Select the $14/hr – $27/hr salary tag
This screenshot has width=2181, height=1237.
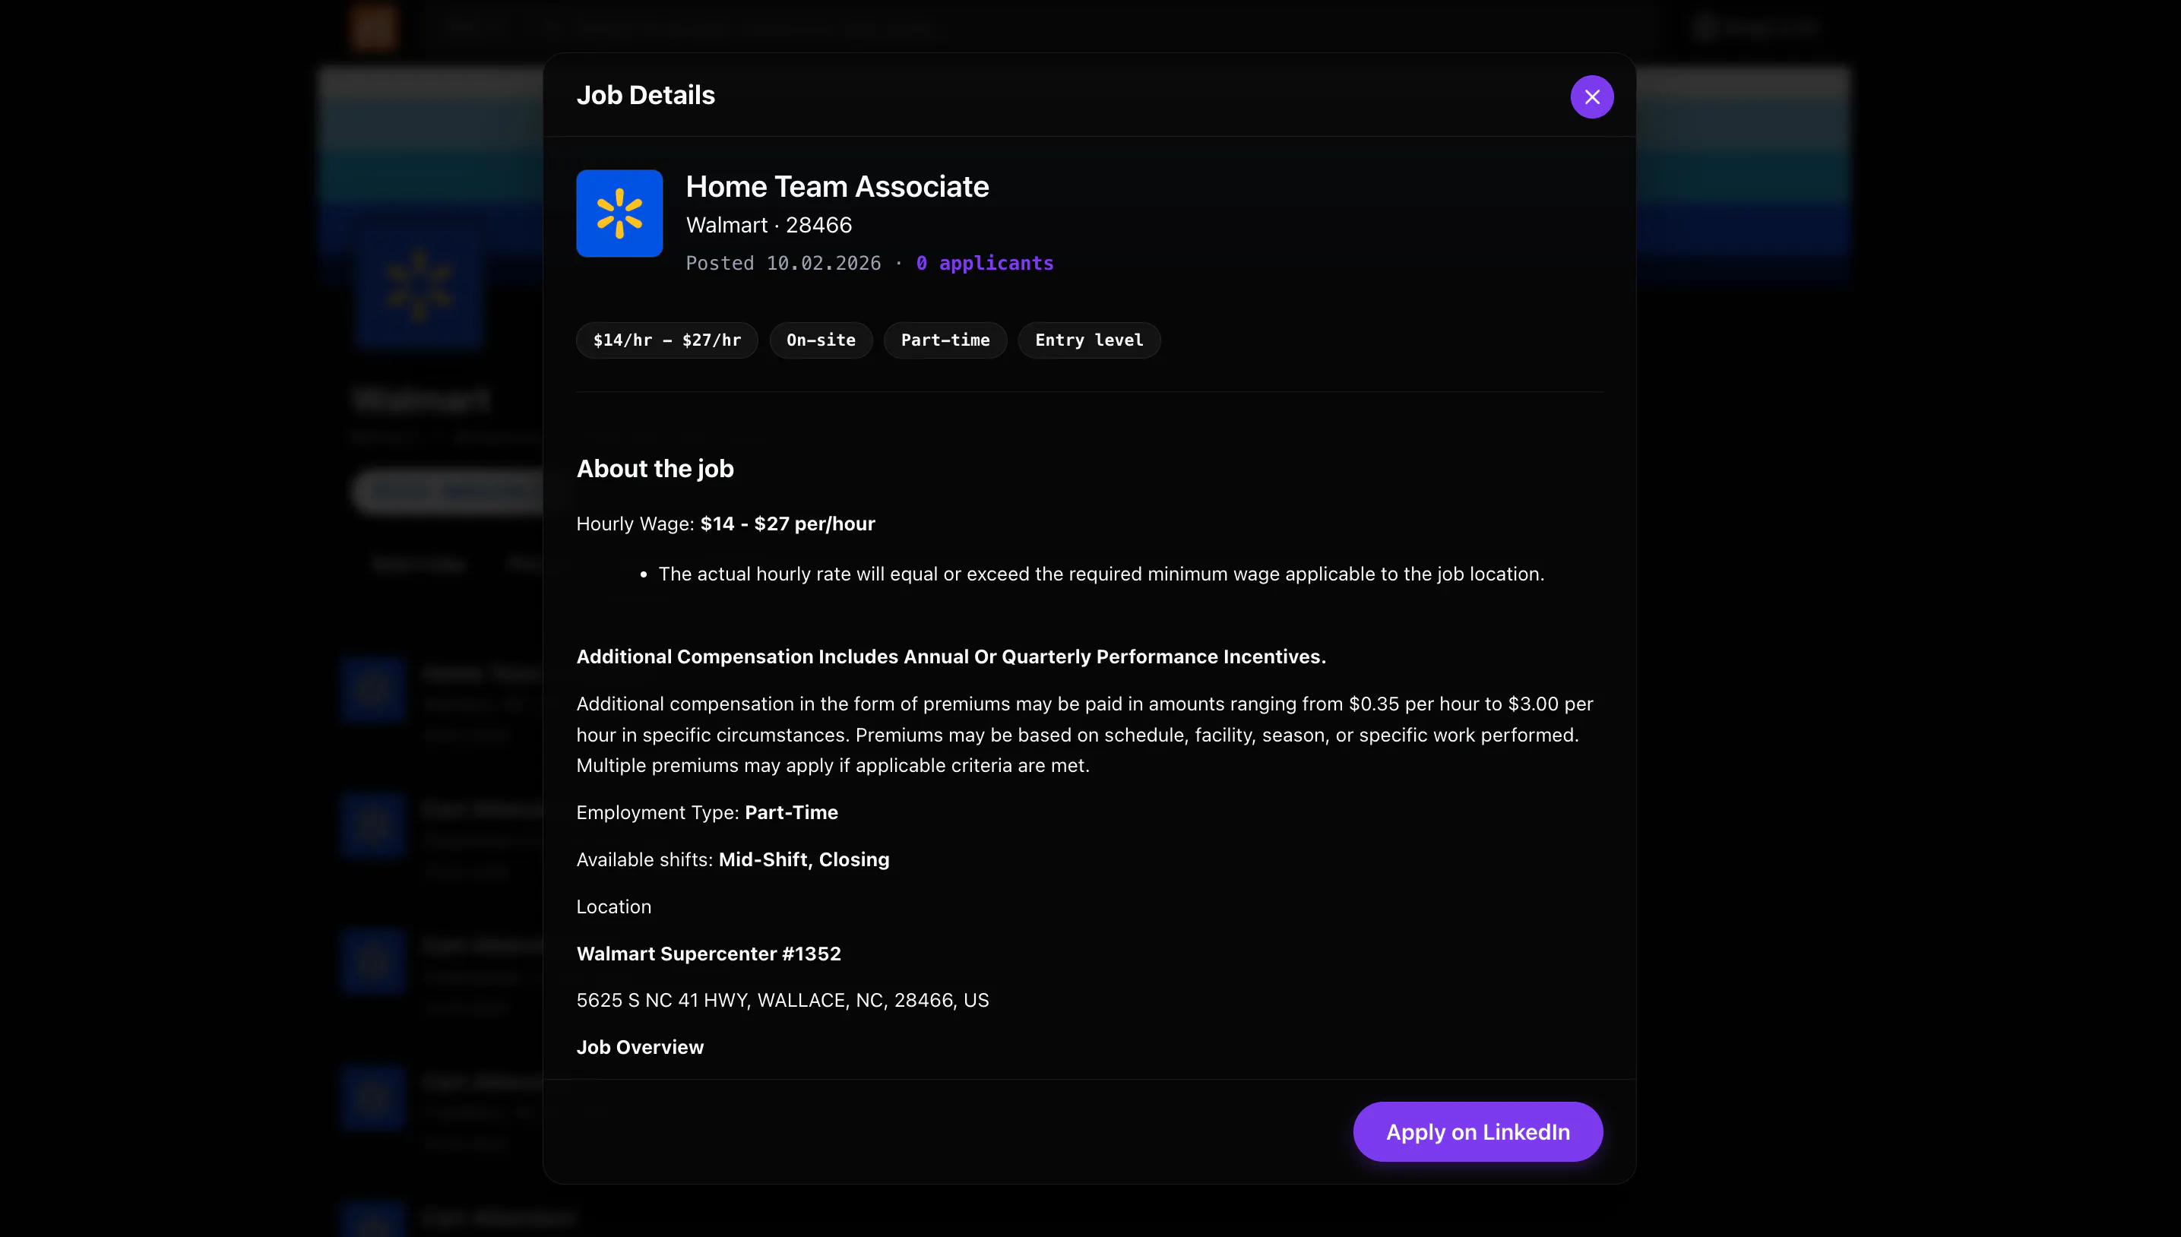[667, 340]
